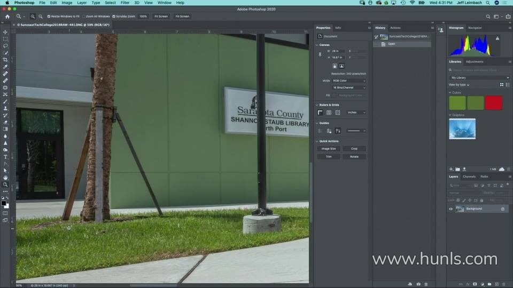This screenshot has width=513, height=288.
Task: Toggle rulers icon in Rulers & Grids
Action: (320, 113)
